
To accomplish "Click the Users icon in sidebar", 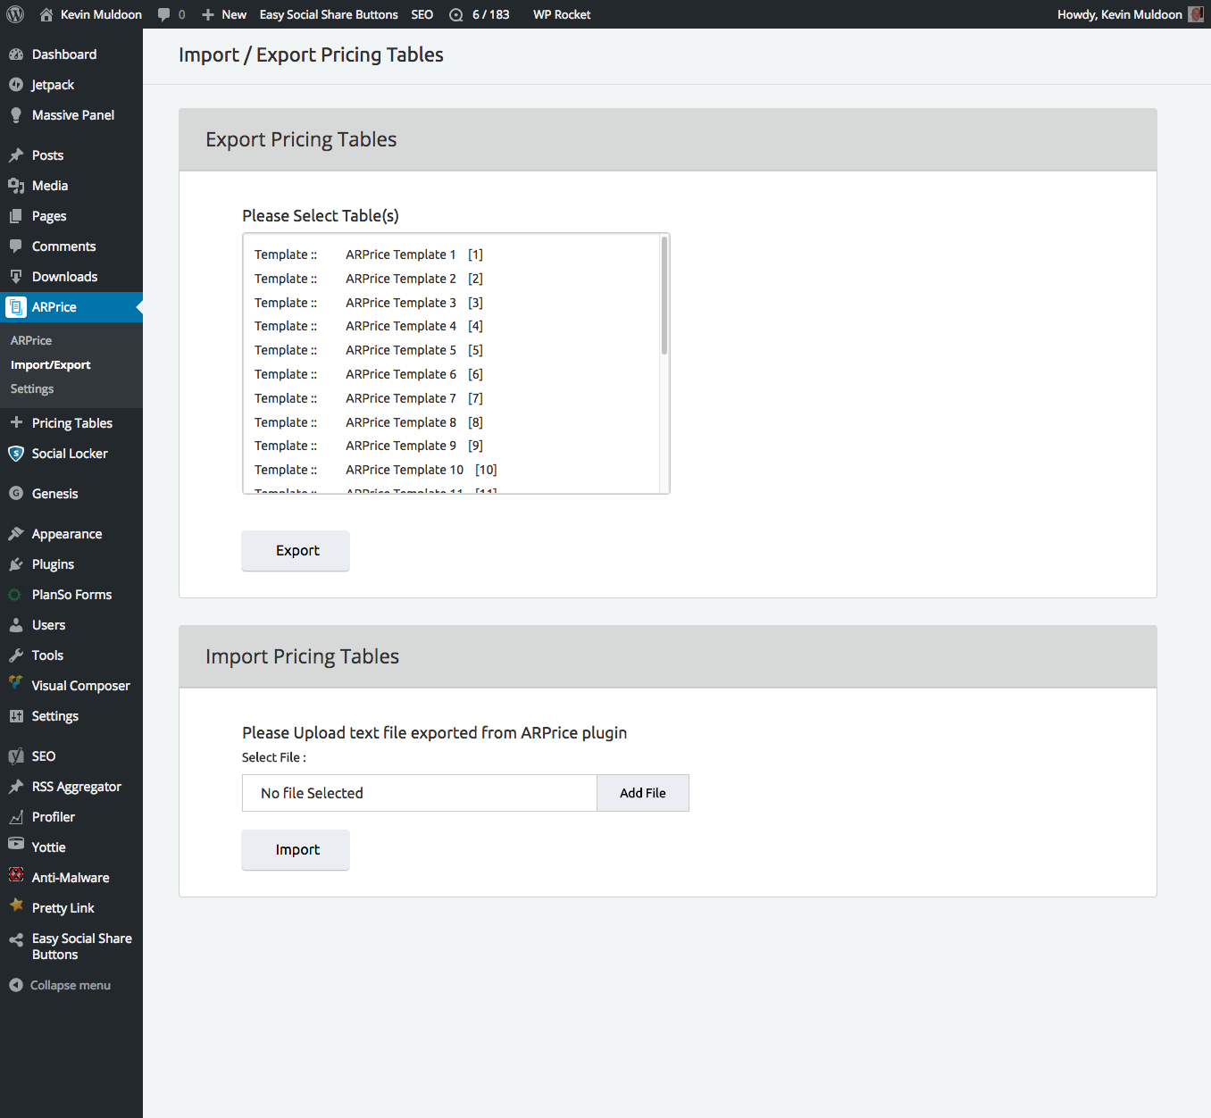I will point(16,625).
